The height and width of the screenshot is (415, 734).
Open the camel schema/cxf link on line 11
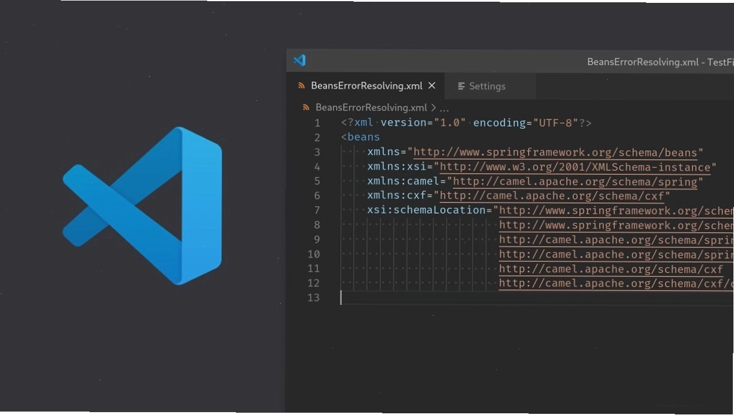tap(611, 269)
